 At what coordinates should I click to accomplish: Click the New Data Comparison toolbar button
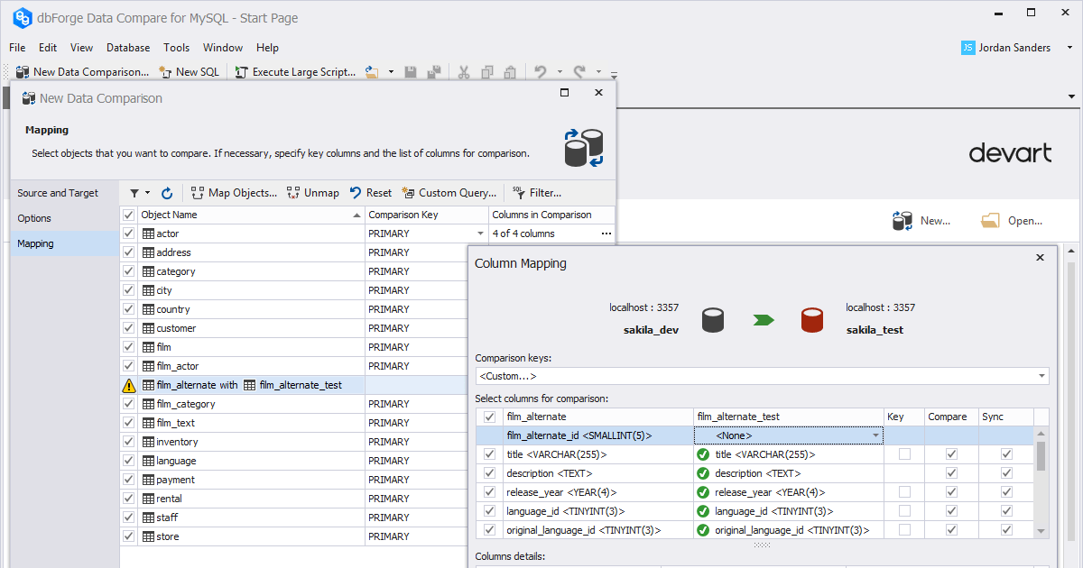point(82,72)
